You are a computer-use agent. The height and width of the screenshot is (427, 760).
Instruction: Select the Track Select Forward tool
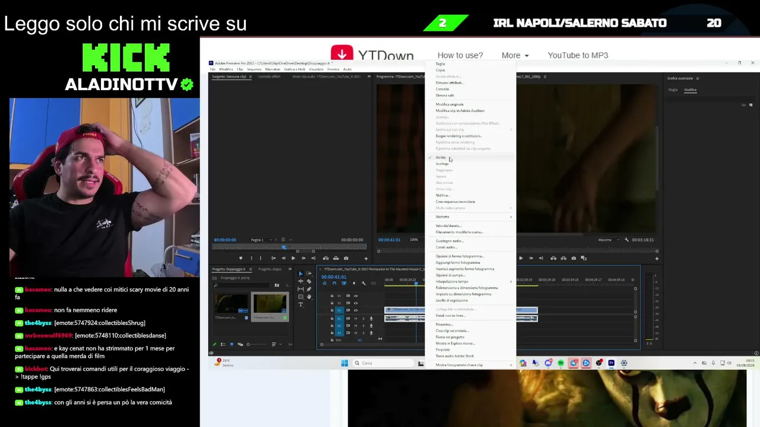(x=309, y=273)
